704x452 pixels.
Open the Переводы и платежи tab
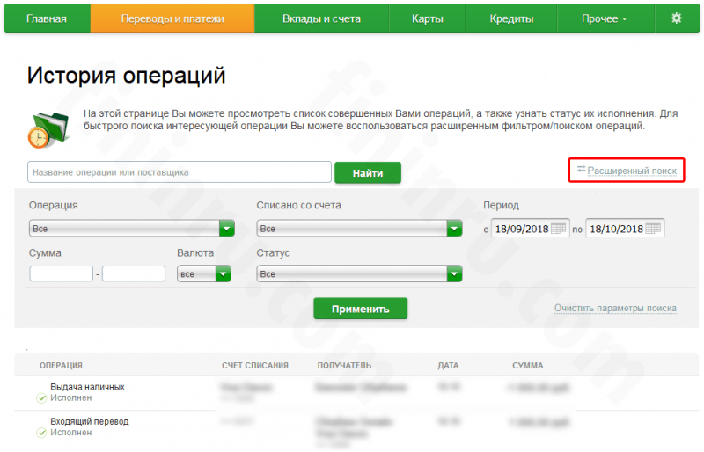(x=172, y=18)
